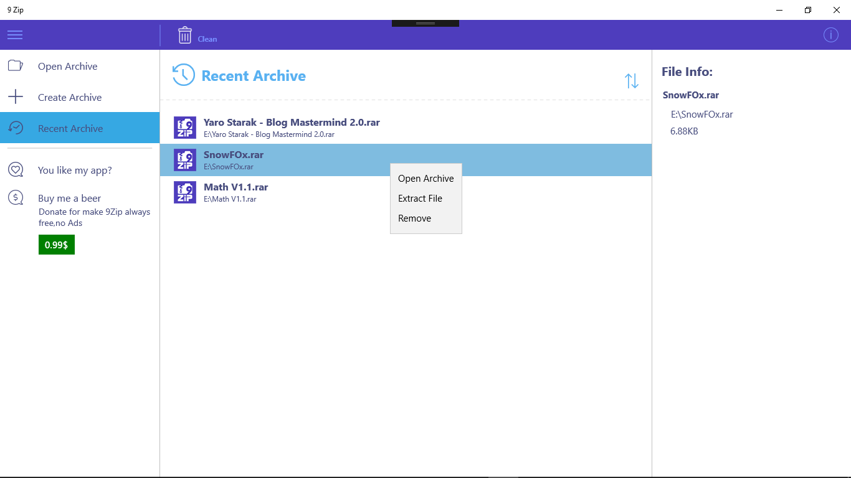Click the heart speech bubble icon
This screenshot has height=478, width=851.
[16, 169]
